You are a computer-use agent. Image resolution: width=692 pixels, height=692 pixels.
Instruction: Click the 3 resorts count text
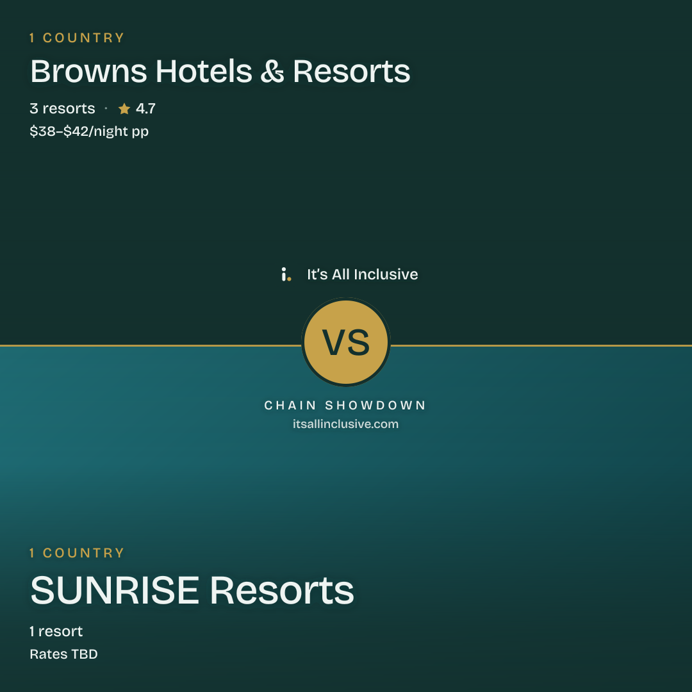tap(62, 108)
